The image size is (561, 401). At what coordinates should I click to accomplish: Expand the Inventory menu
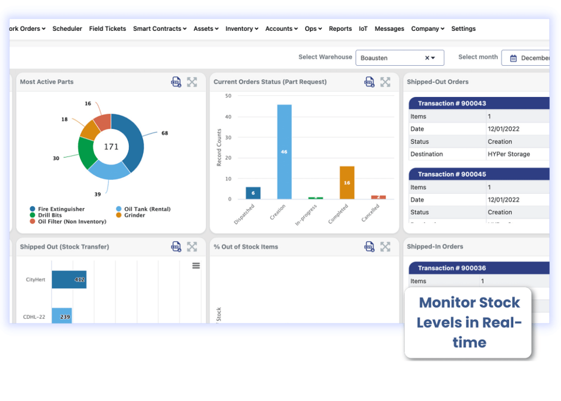click(242, 29)
